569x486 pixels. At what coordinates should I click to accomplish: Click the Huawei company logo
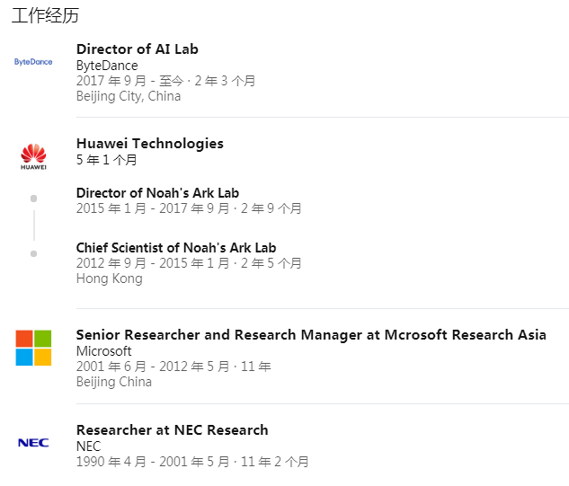pos(33,156)
